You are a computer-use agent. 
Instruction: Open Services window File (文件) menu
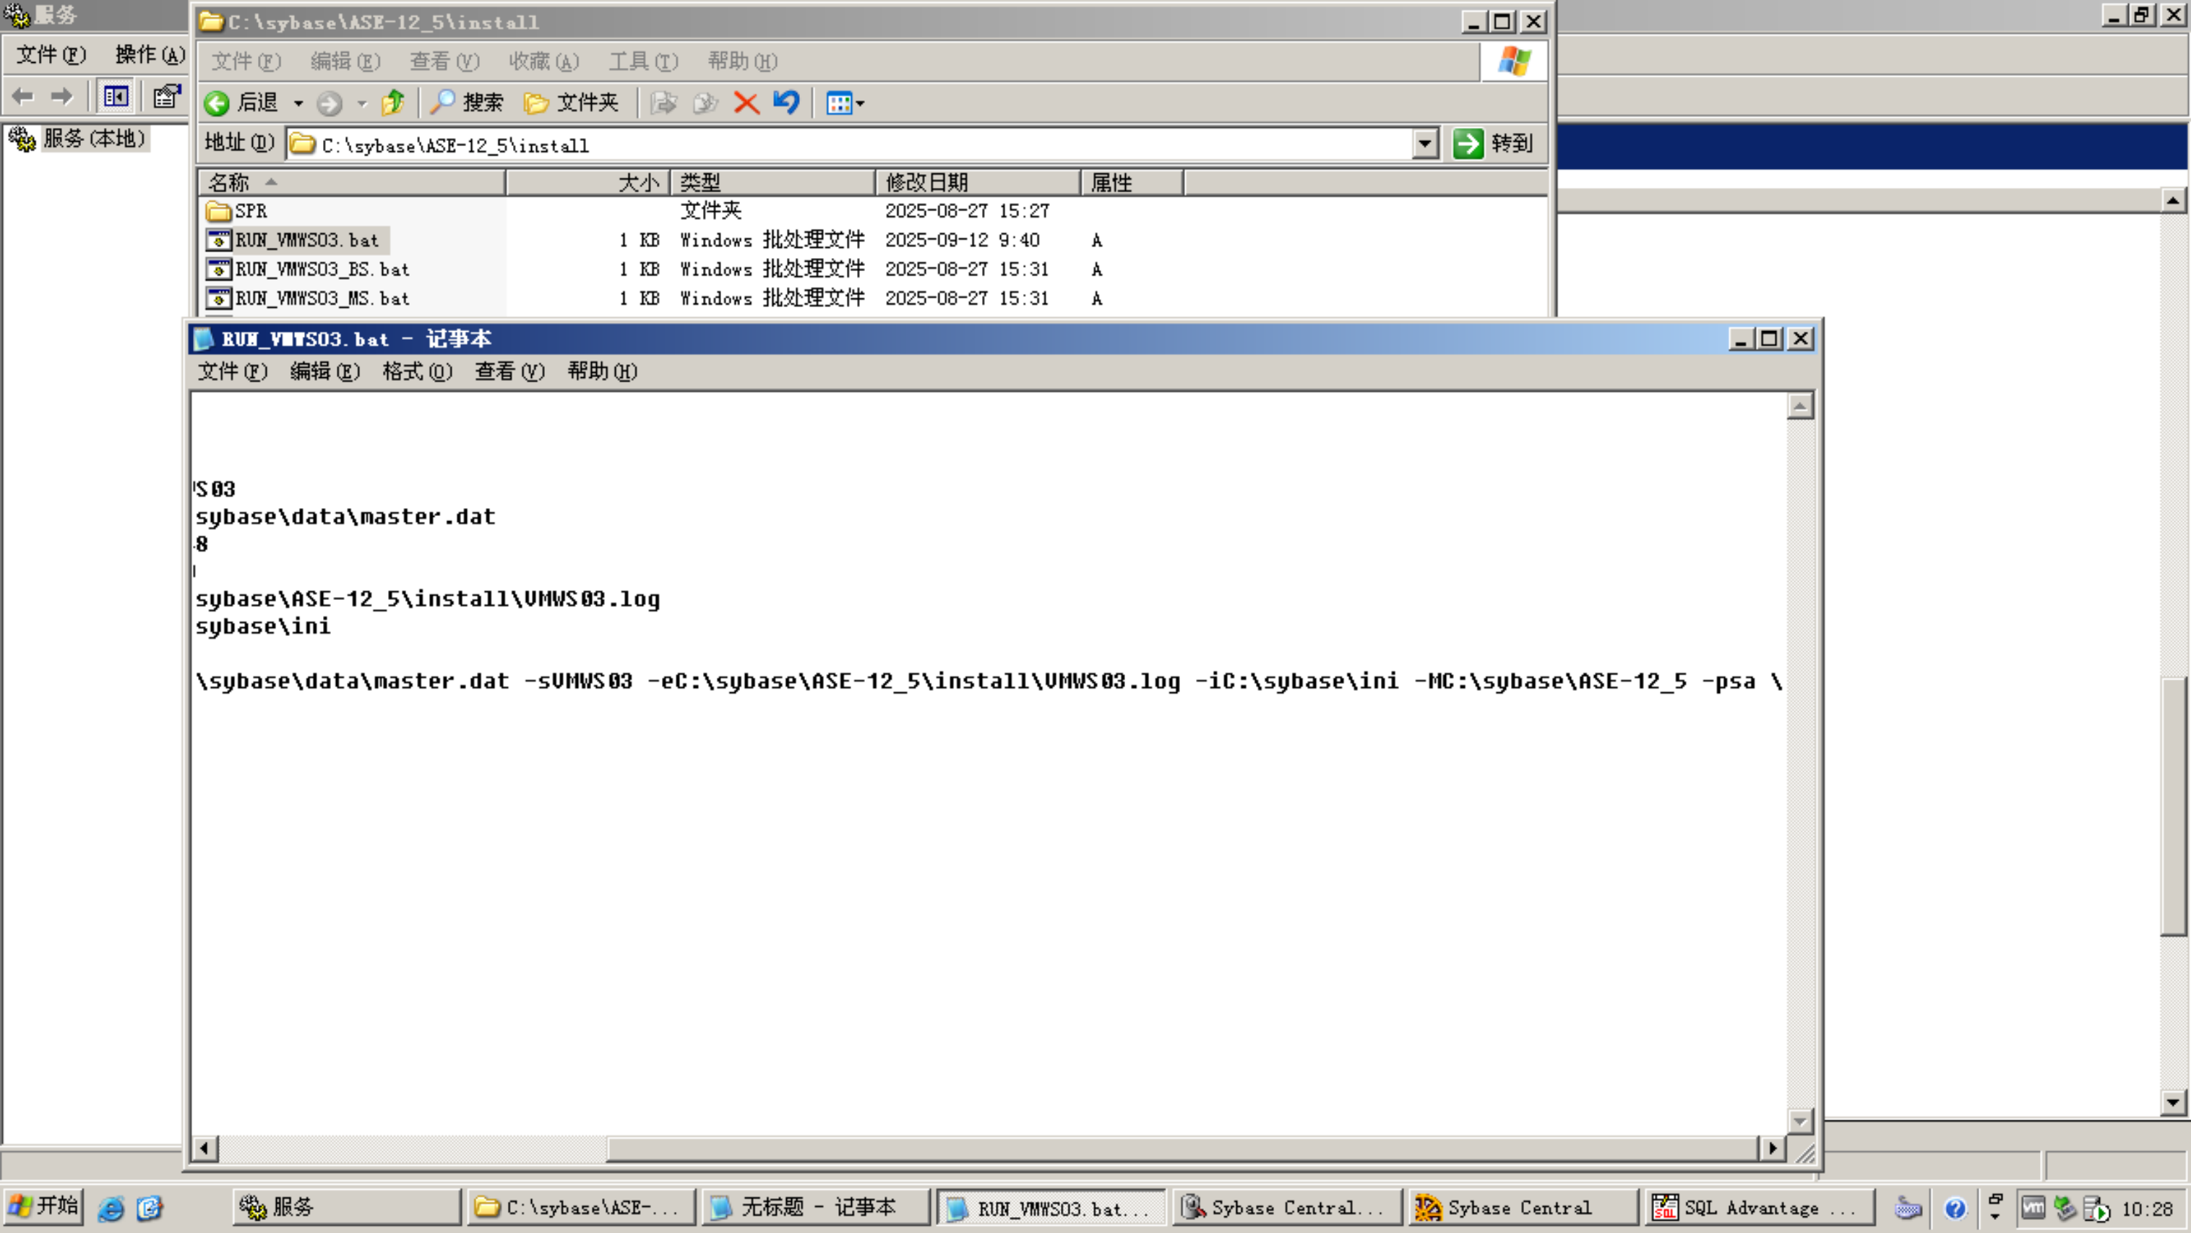[51, 54]
